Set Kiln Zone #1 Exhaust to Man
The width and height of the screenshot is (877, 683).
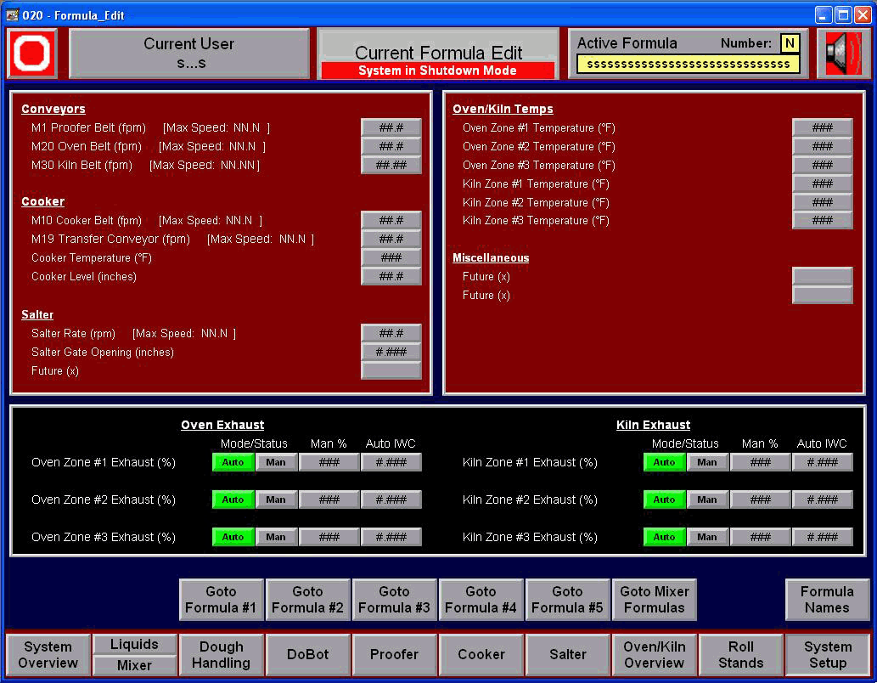click(x=707, y=462)
